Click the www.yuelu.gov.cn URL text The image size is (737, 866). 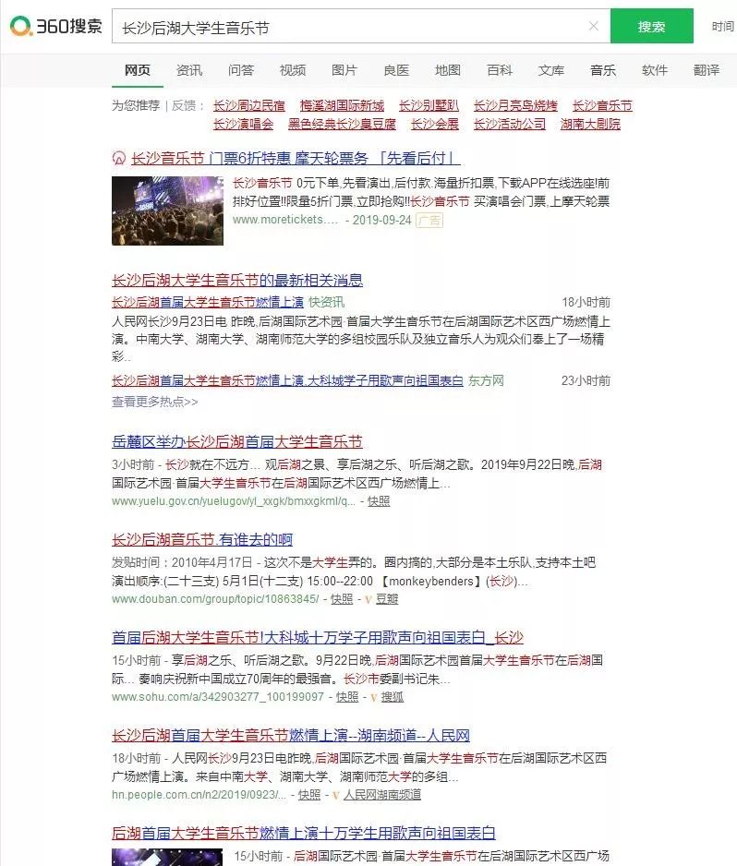tap(233, 501)
